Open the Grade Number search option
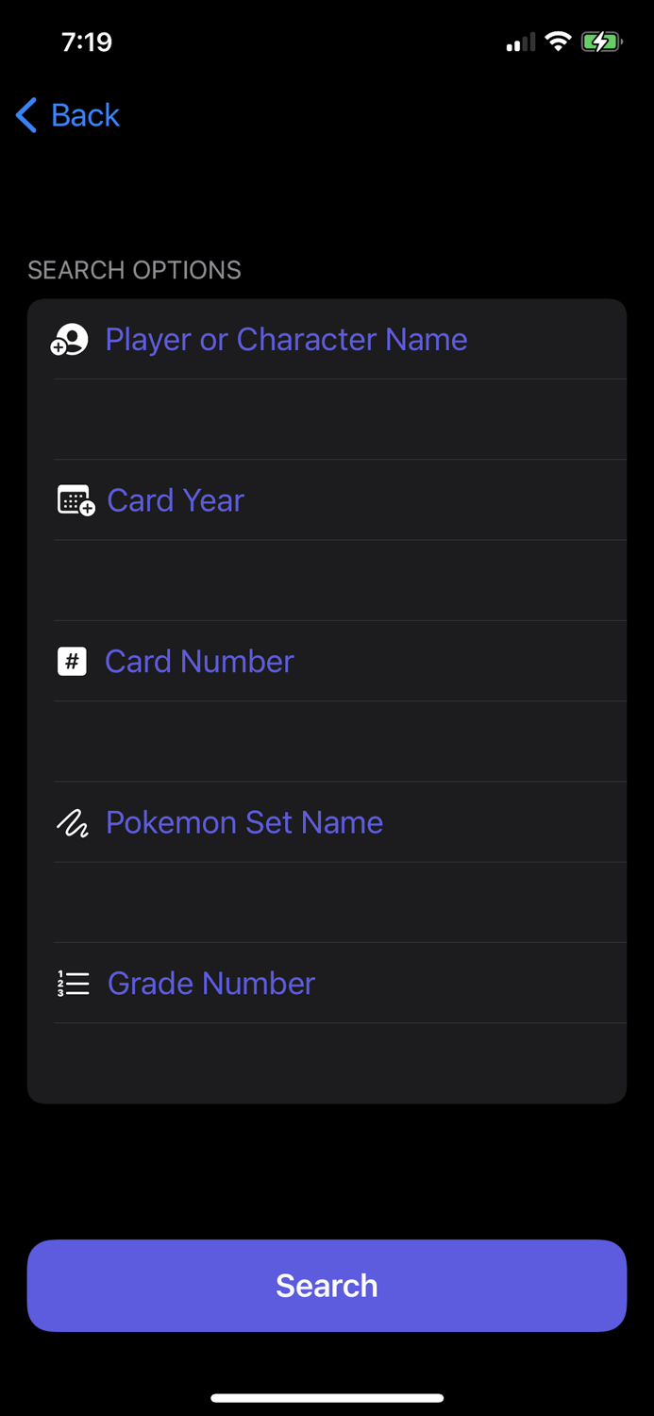Viewport: 654px width, 1416px height. coord(211,983)
